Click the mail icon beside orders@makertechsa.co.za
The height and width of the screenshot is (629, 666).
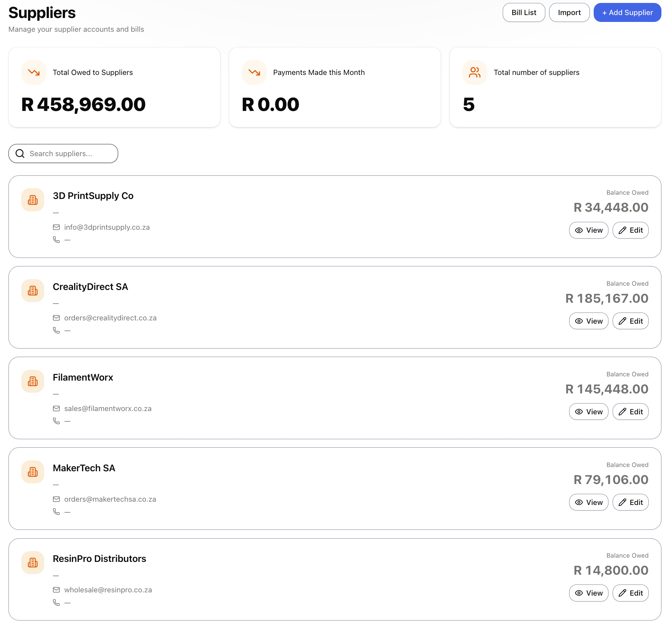56,499
